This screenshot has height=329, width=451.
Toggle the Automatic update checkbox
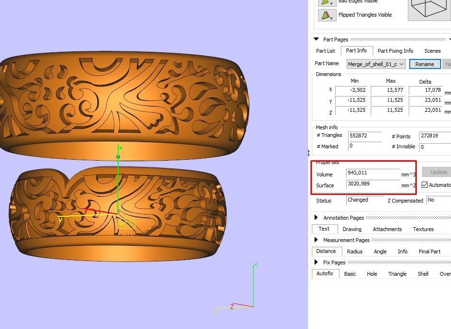pyautogui.click(x=424, y=184)
